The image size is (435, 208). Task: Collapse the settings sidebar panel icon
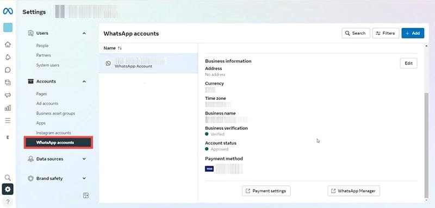pyautogui.click(x=86, y=196)
